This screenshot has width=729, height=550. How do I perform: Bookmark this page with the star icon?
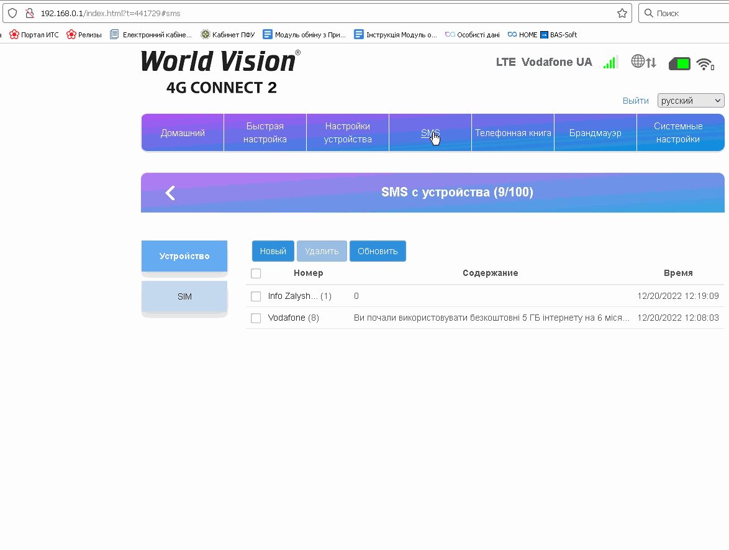[622, 13]
